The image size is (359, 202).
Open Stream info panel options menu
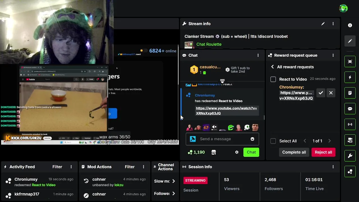coord(333,24)
